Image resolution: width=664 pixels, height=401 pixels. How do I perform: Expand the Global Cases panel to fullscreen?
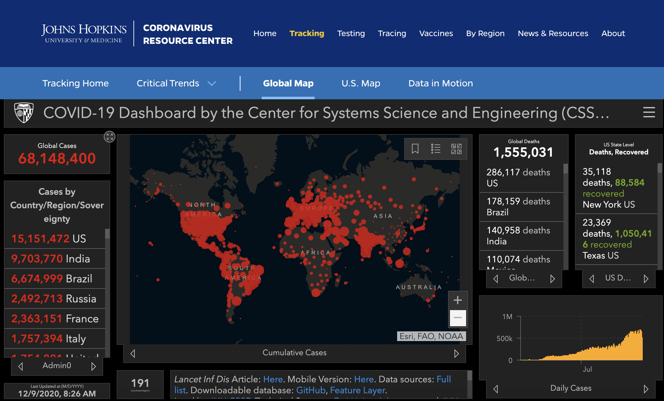[x=110, y=137]
